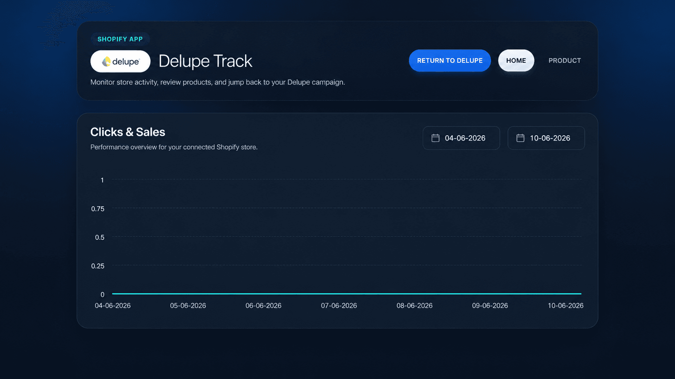Click the y-axis value 0.5

pyautogui.click(x=100, y=238)
